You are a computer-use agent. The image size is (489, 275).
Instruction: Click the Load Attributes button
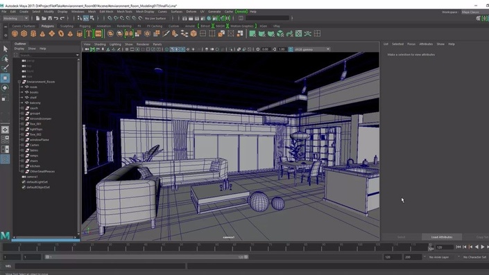tap(442, 237)
